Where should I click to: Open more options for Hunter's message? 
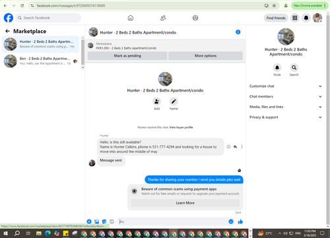click(242, 147)
